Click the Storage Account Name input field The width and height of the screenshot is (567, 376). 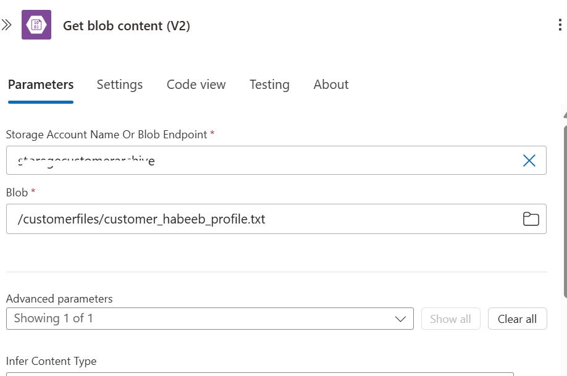259,161
